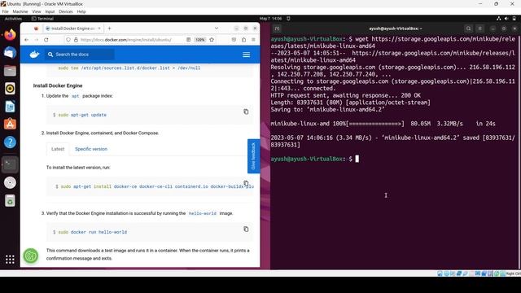Go back in Firefox history
Screen dimensions: 521x293
point(27,40)
